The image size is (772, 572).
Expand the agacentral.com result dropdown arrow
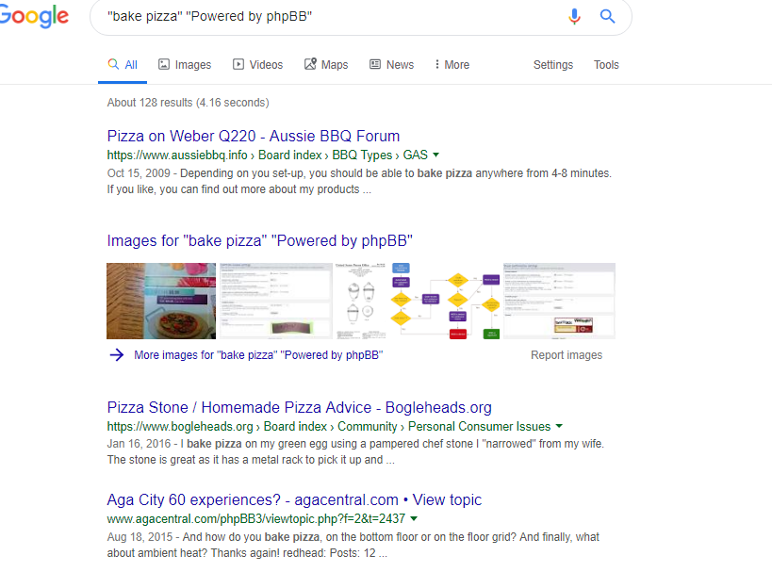pyautogui.click(x=414, y=518)
